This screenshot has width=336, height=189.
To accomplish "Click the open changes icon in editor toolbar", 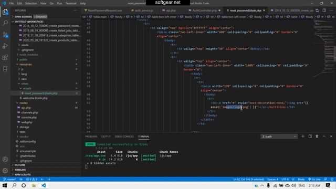I will (x=317, y=10).
